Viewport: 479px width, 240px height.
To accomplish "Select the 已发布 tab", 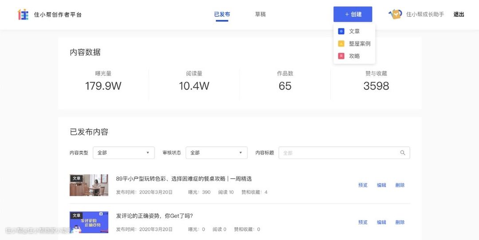I will click(222, 14).
